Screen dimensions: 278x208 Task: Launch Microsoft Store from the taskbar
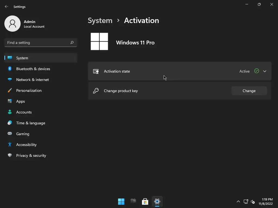coord(145,201)
